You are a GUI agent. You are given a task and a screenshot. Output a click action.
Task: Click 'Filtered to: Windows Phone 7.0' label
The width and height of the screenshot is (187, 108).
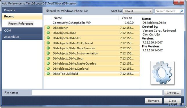(67, 11)
